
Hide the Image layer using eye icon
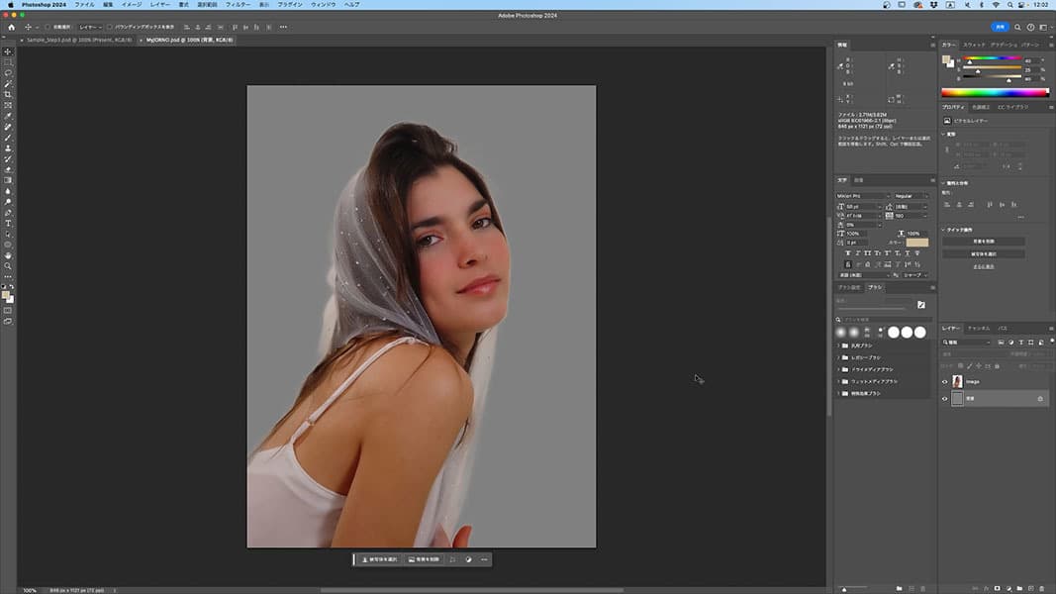[944, 381]
